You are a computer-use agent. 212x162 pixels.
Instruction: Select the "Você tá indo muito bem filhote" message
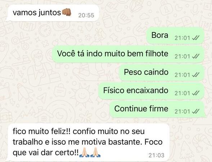point(128,54)
